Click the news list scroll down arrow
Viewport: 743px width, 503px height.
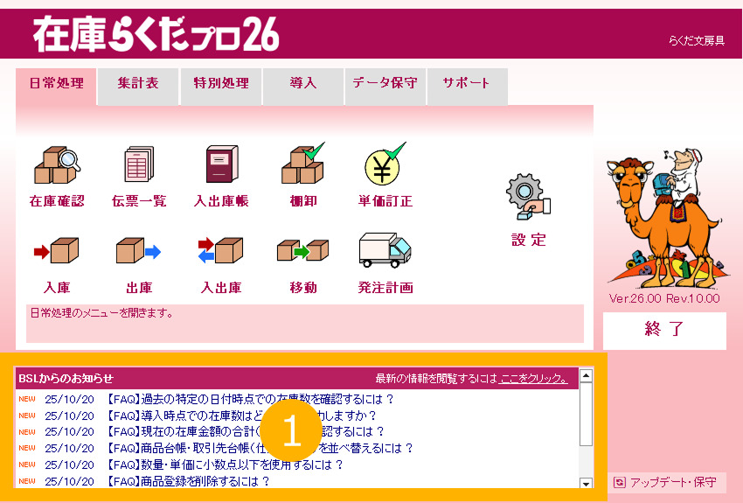587,484
